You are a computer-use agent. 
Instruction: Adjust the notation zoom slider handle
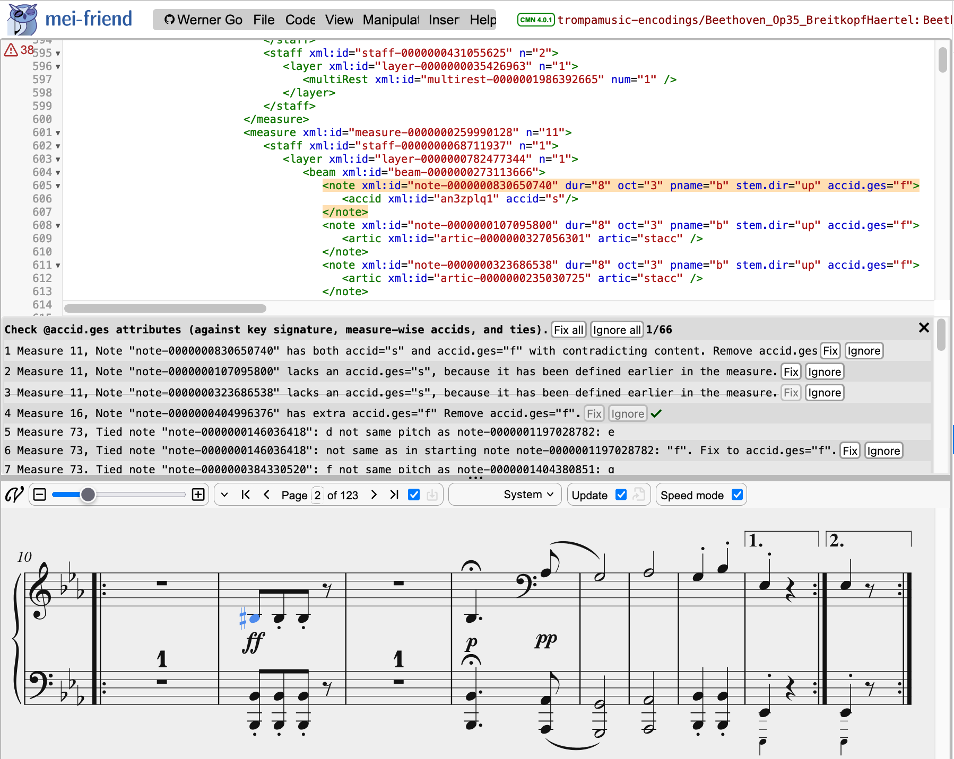(88, 495)
